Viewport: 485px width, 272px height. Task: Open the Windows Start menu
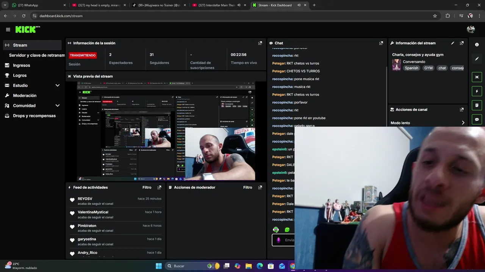click(x=159, y=266)
